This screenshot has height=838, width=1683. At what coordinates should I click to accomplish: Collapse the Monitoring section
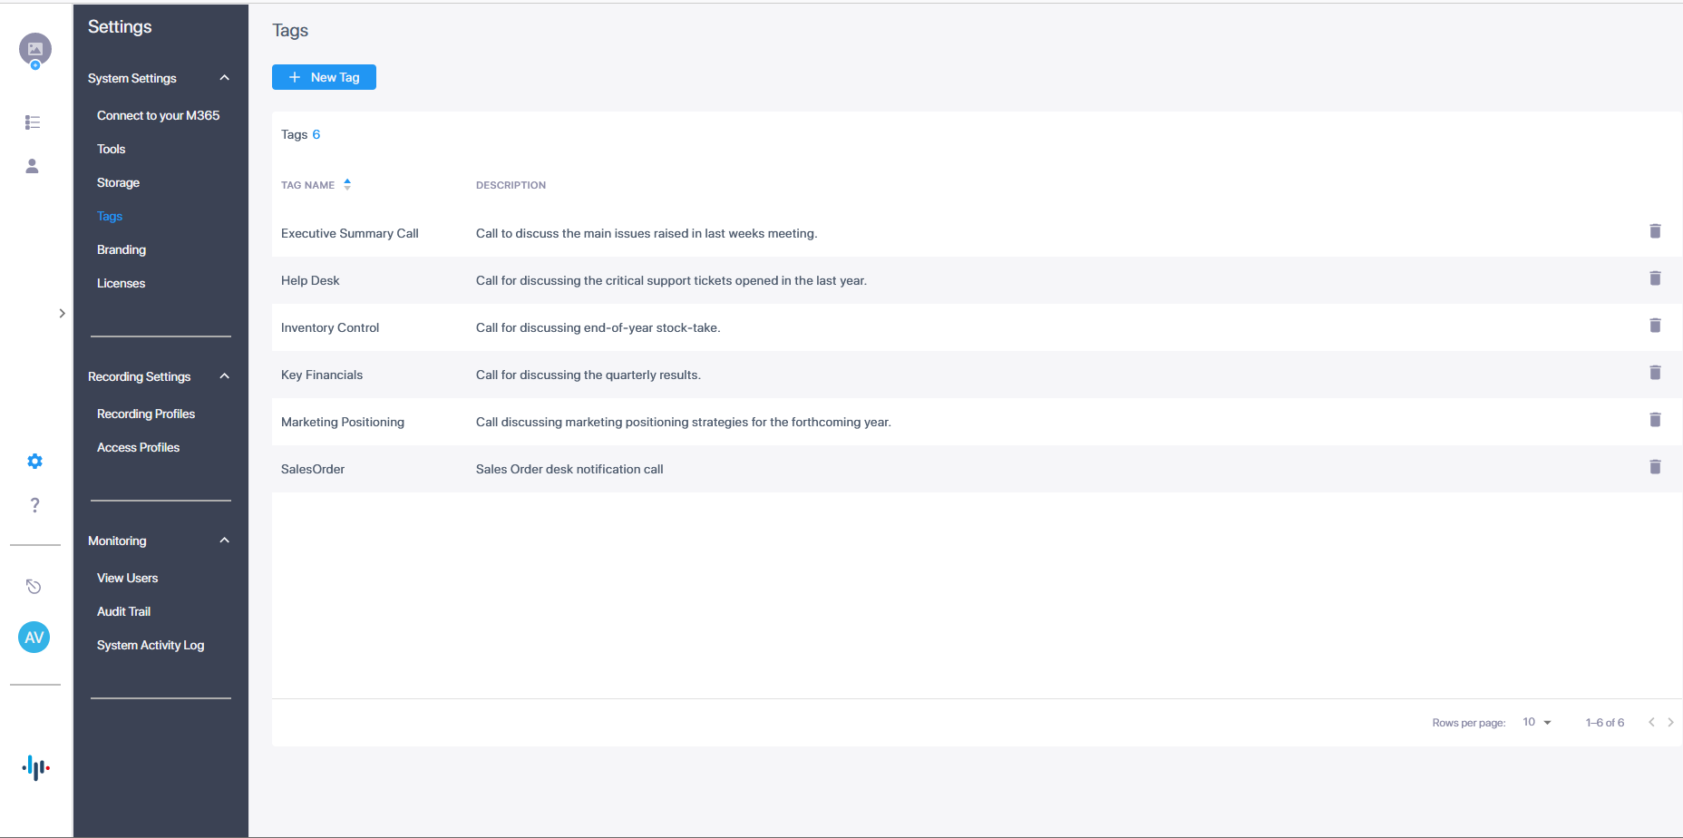coord(224,541)
